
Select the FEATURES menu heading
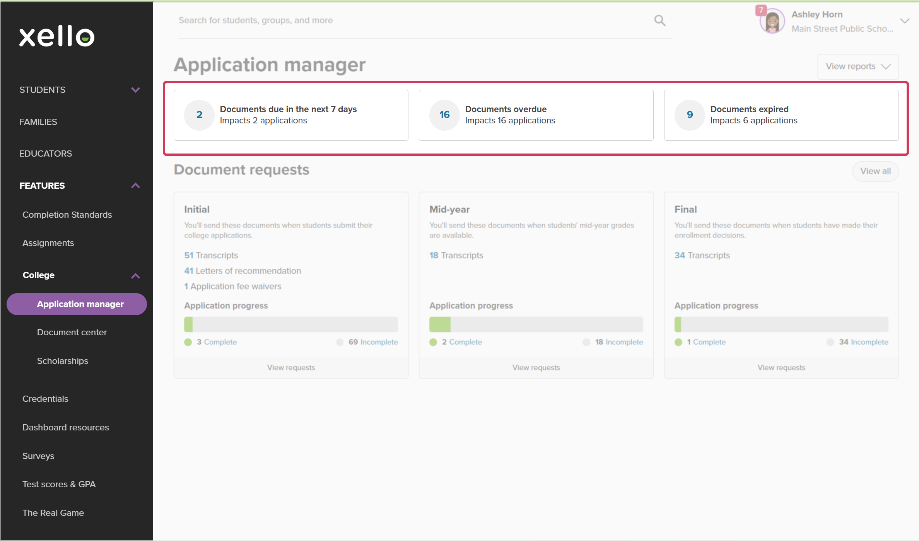(x=42, y=186)
